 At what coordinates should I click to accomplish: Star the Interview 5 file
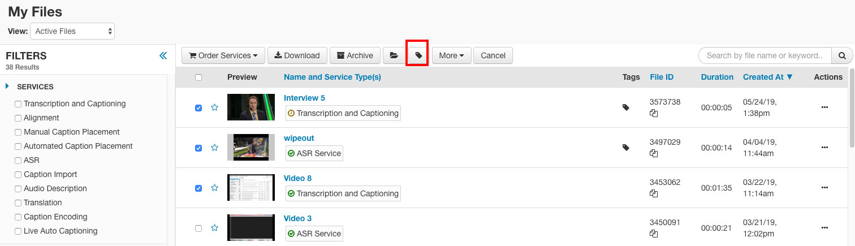coord(214,107)
